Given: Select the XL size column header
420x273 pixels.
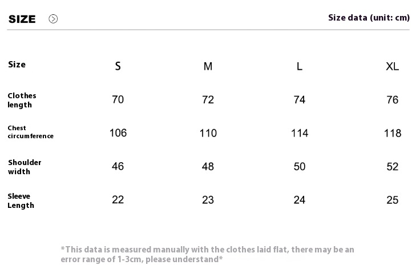Looking at the screenshot, I should pyautogui.click(x=393, y=66).
